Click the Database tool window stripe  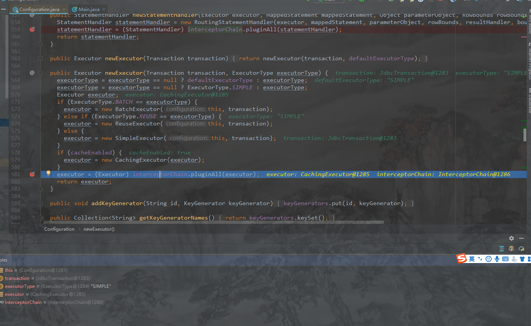point(529,100)
